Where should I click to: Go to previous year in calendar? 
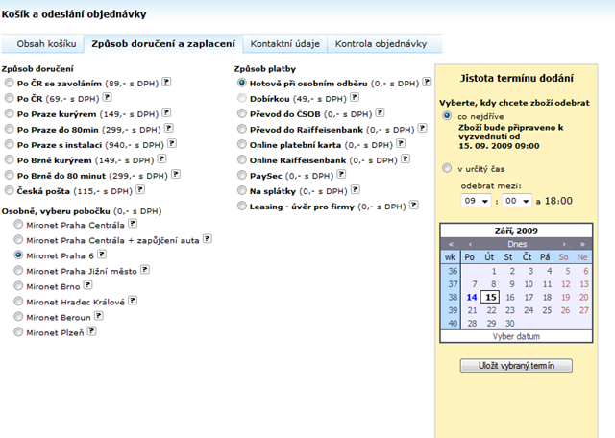coord(451,244)
